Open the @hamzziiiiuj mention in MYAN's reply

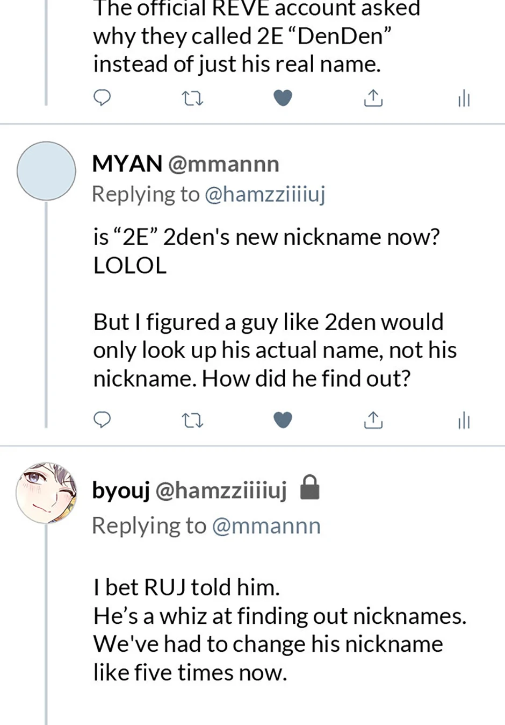pyautogui.click(x=265, y=194)
